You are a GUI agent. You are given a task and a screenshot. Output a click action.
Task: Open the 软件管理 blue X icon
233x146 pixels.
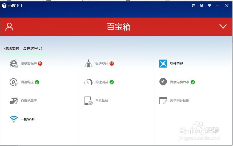coord(163,64)
